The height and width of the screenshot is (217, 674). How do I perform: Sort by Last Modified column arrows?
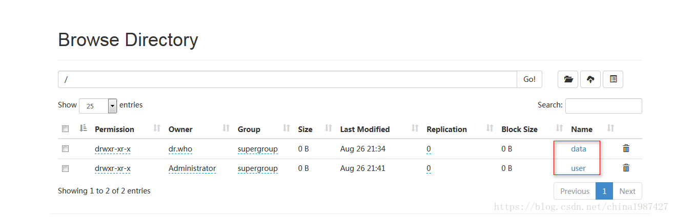click(x=415, y=128)
